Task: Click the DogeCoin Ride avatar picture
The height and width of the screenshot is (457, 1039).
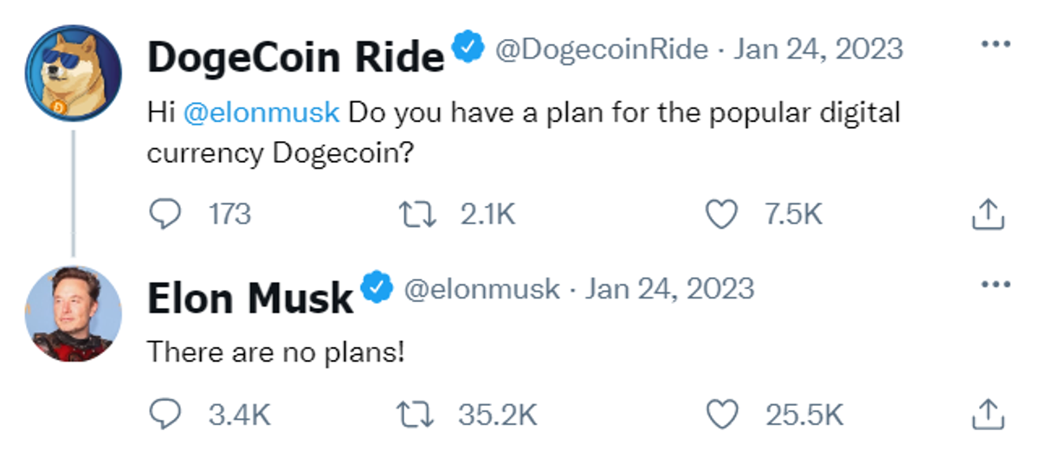Action: click(x=74, y=74)
